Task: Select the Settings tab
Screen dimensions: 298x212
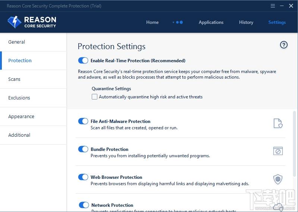Action: point(277,22)
